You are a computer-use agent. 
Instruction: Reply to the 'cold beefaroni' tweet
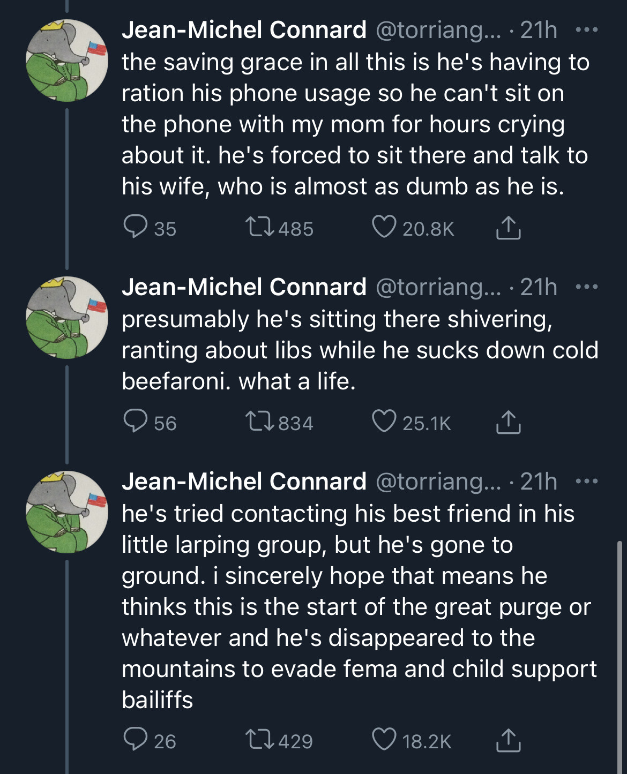(x=136, y=422)
